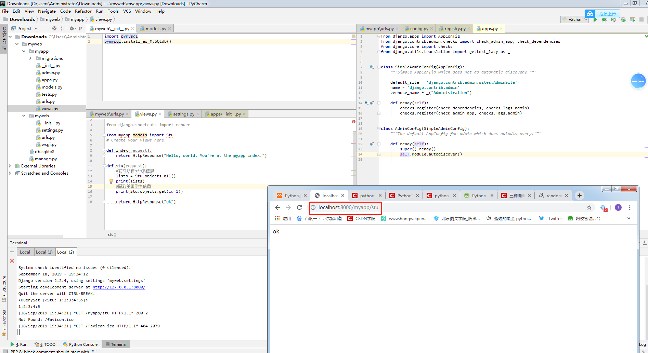Click the purple Chrome profile avatar
Image resolution: width=648 pixels, height=353 pixels.
618,207
